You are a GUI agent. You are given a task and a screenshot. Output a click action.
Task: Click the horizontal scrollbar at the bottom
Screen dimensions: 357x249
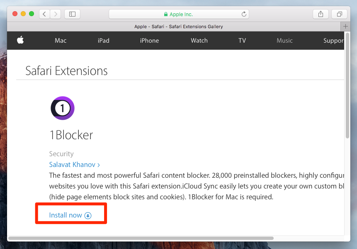(141, 238)
